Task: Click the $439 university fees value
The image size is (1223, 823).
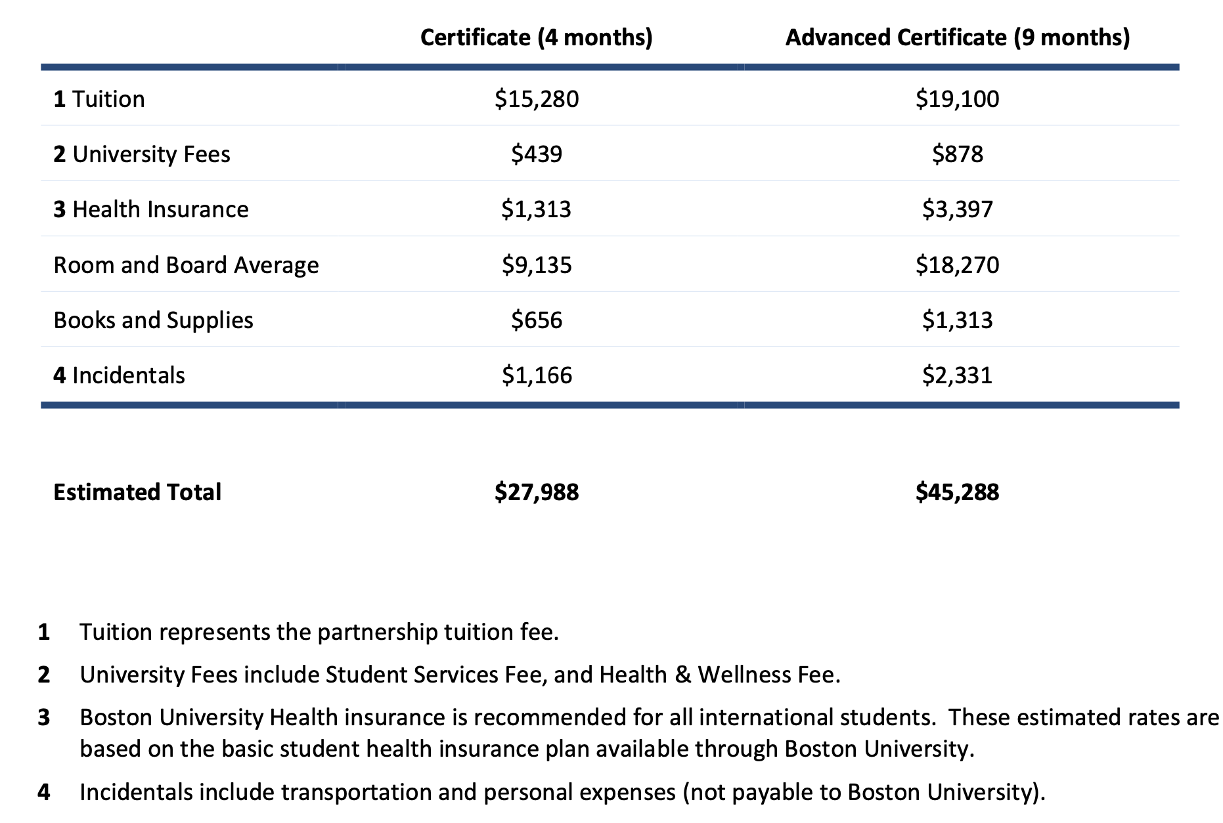Action: click(537, 154)
